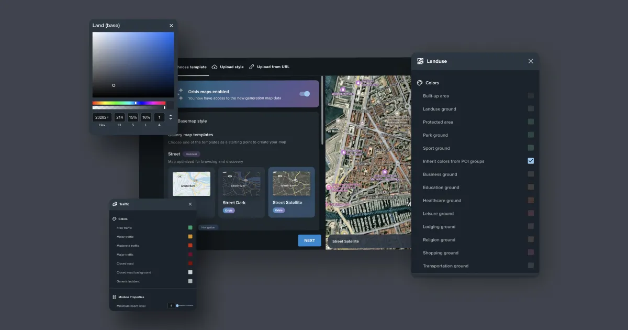Image resolution: width=628 pixels, height=330 pixels.
Task: Click the Hex value field 23282F
Action: pyautogui.click(x=102, y=118)
